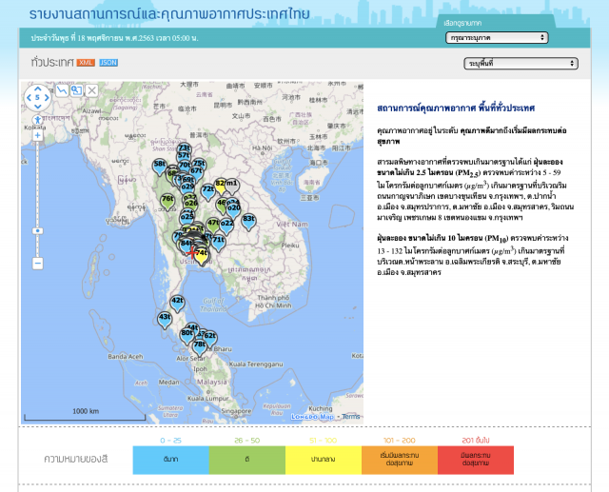Click the X clear tool on the map

91,90
